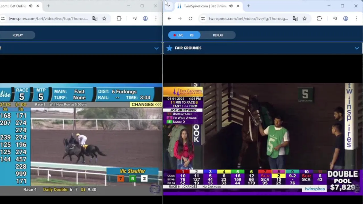Click the JOE KRISTUFEK name banner
The width and height of the screenshot is (363, 204).
[183, 110]
